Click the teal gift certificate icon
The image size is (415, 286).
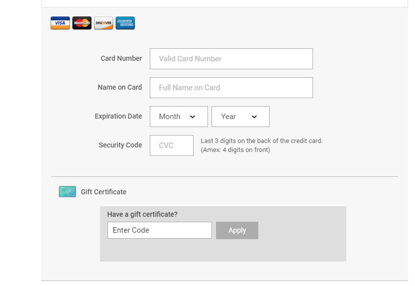[67, 192]
